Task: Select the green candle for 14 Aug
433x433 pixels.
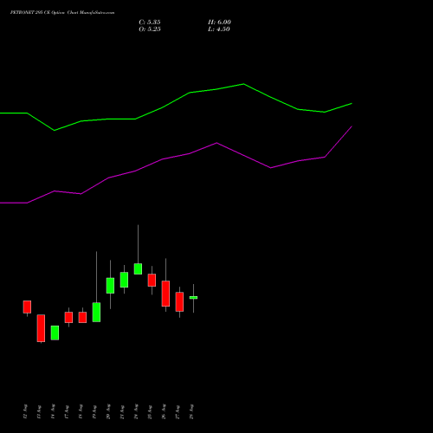Action: (x=55, y=333)
